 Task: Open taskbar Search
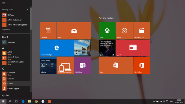click(x=10, y=101)
